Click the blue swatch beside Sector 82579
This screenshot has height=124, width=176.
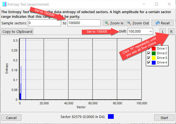[111, 117]
